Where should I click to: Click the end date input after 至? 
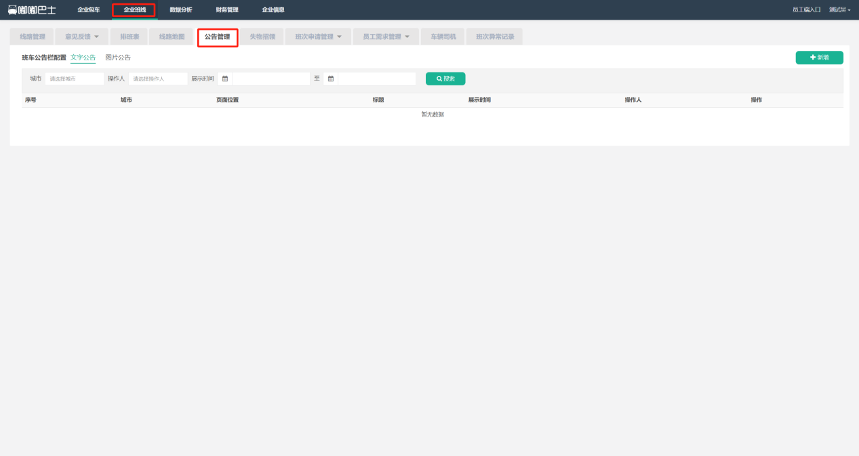[376, 79]
